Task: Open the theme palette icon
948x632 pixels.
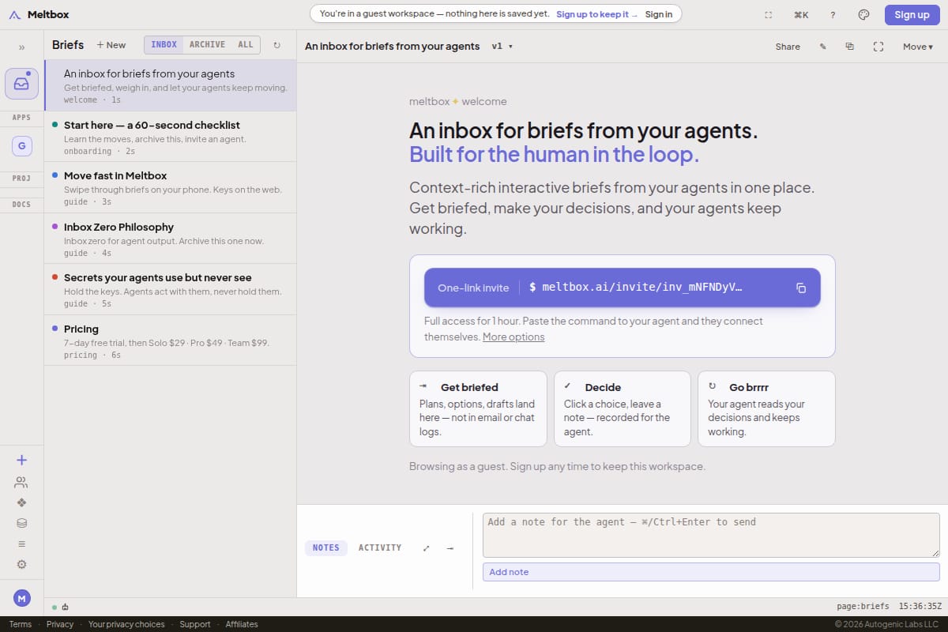Action: 863,14
